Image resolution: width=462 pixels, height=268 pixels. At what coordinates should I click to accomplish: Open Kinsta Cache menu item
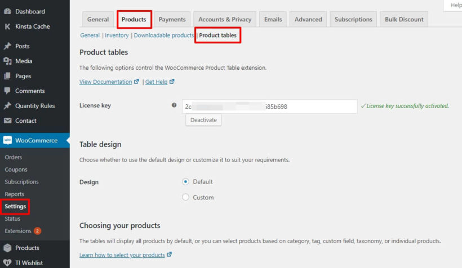33,26
